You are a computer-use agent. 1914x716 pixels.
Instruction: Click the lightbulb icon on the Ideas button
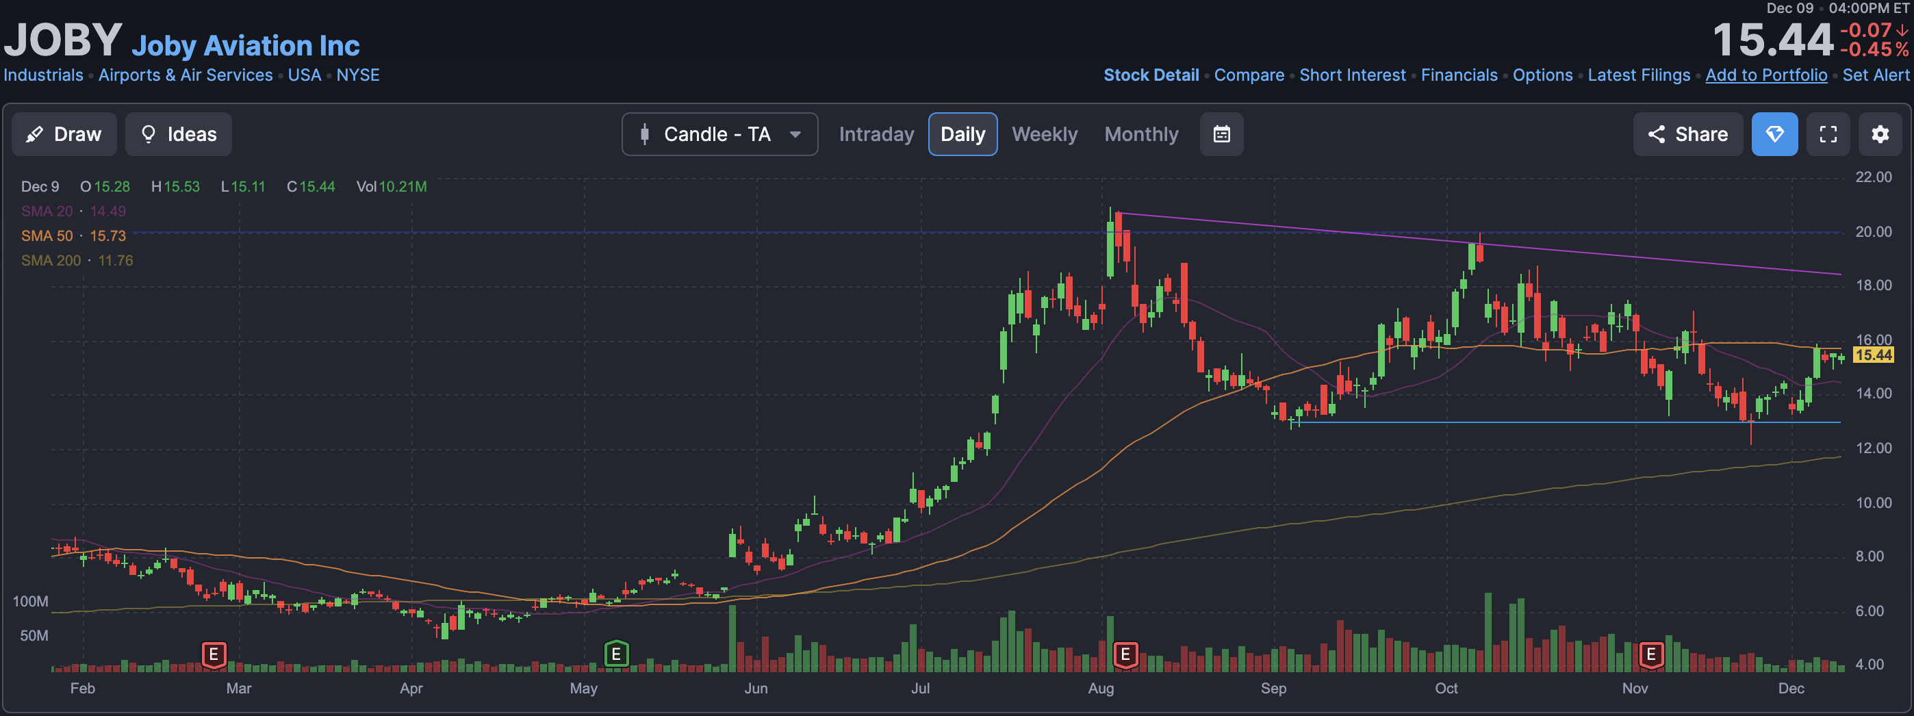[149, 134]
